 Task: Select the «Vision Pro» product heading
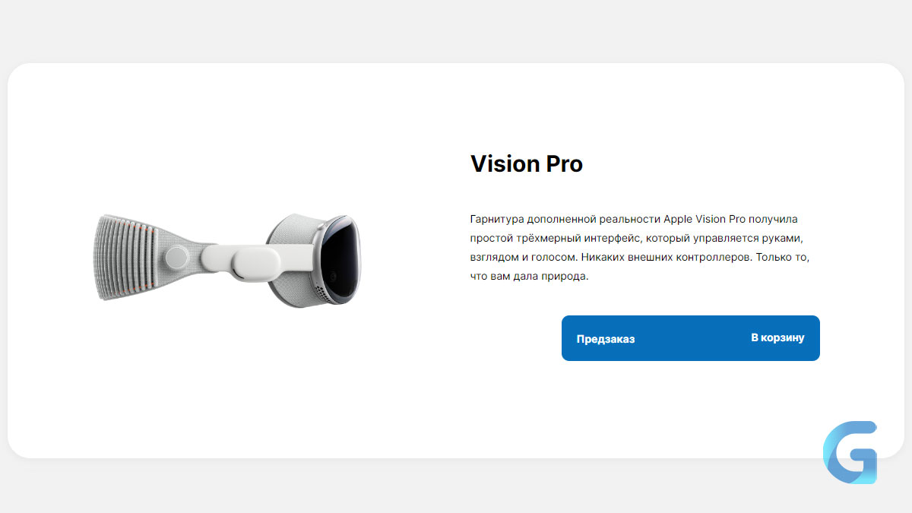[527, 163]
